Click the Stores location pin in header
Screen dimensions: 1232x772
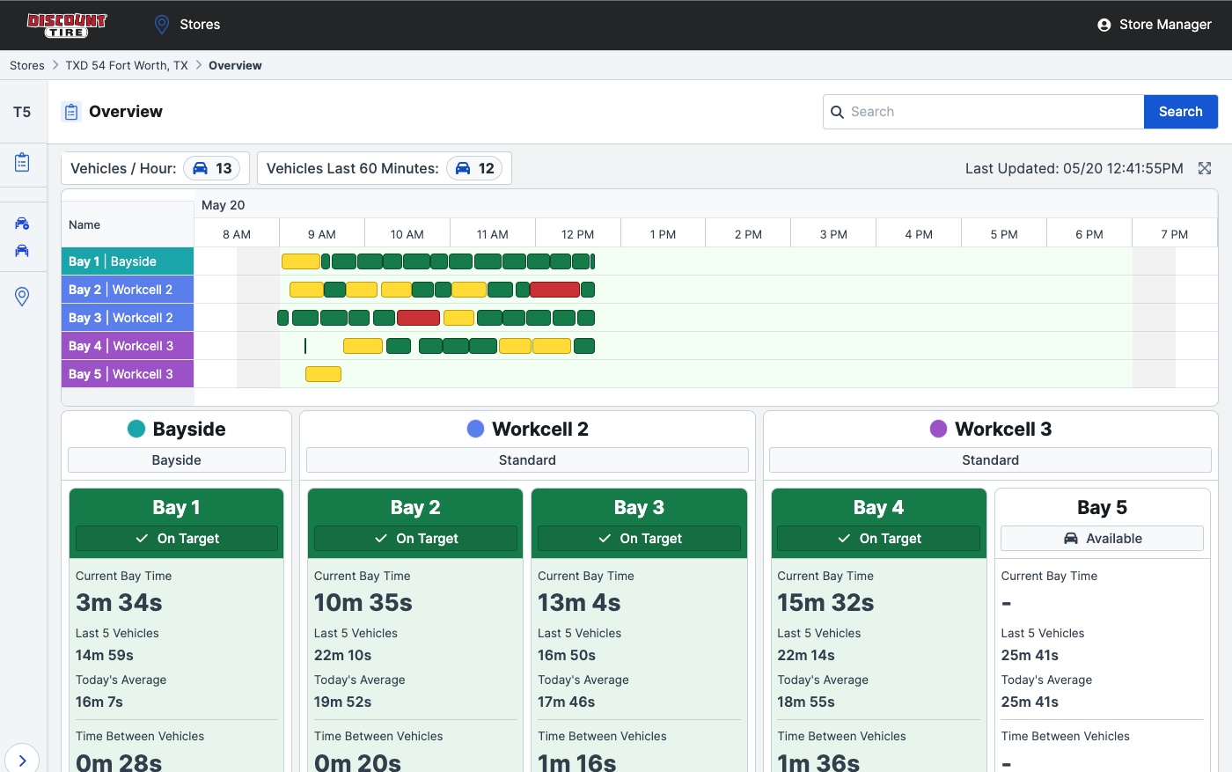tap(162, 25)
